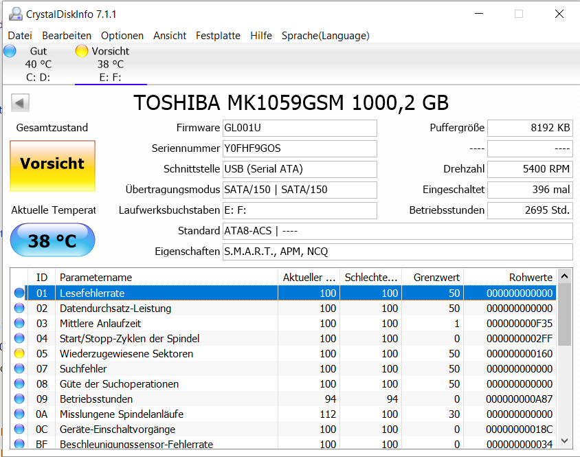The height and width of the screenshot is (457, 580).
Task: Click the Gesamtzustand label
Action: pyautogui.click(x=52, y=128)
